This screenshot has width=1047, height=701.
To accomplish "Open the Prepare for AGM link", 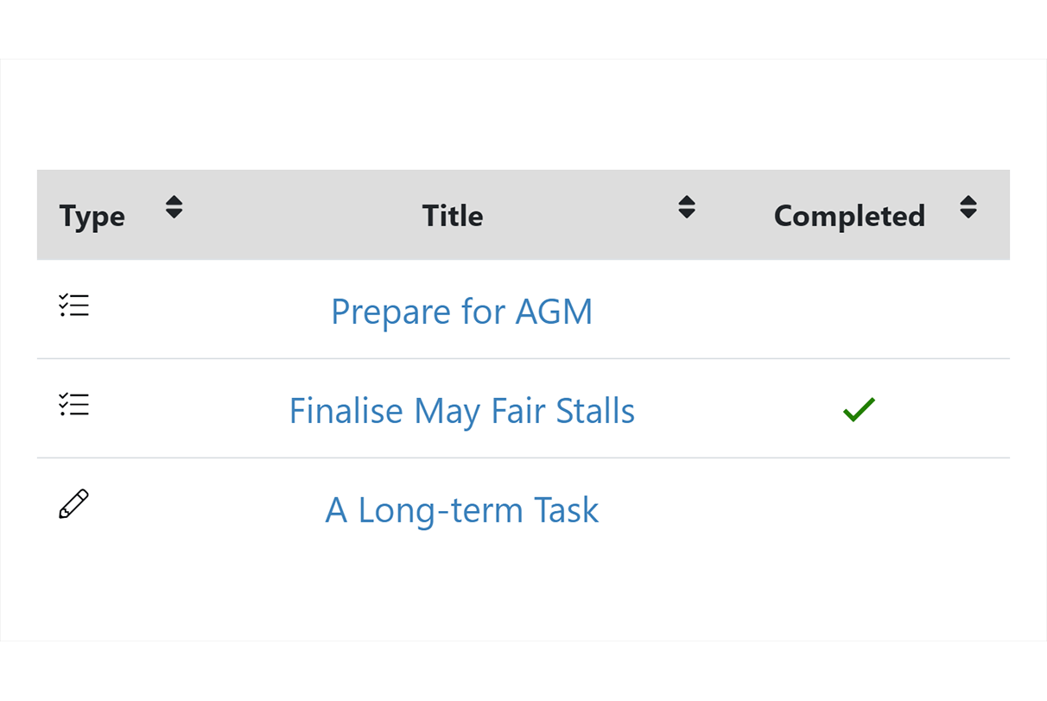I will (x=462, y=312).
